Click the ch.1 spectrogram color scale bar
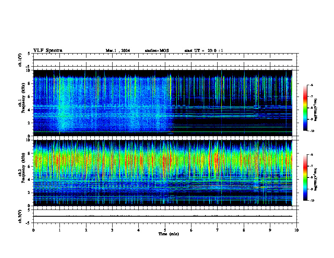The image size is (334, 258). click(x=305, y=108)
